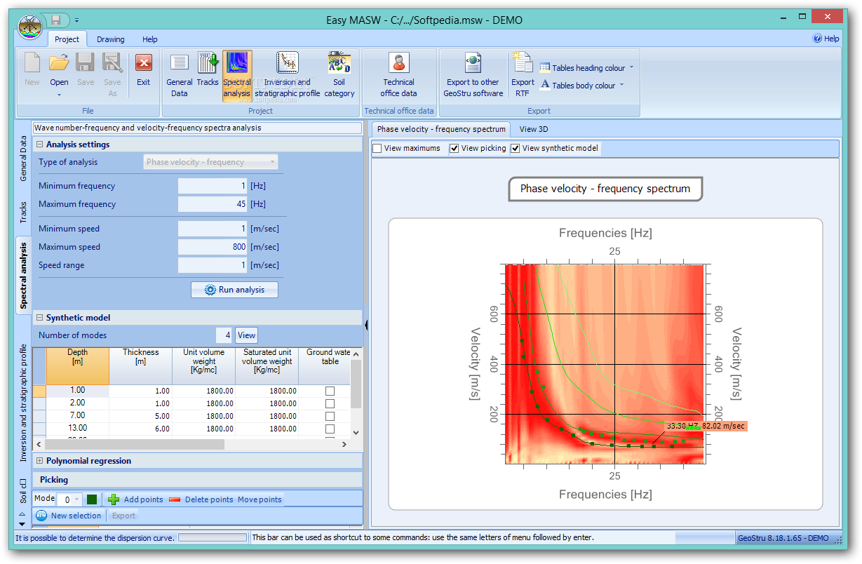Click the Maximum frequency input field

pyautogui.click(x=213, y=204)
